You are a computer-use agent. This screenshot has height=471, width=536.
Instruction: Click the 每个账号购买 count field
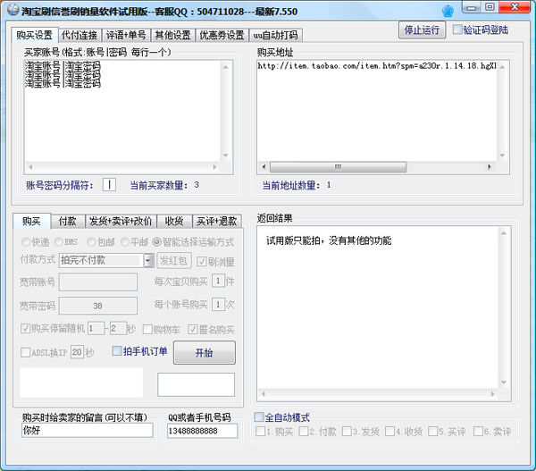pyautogui.click(x=218, y=305)
